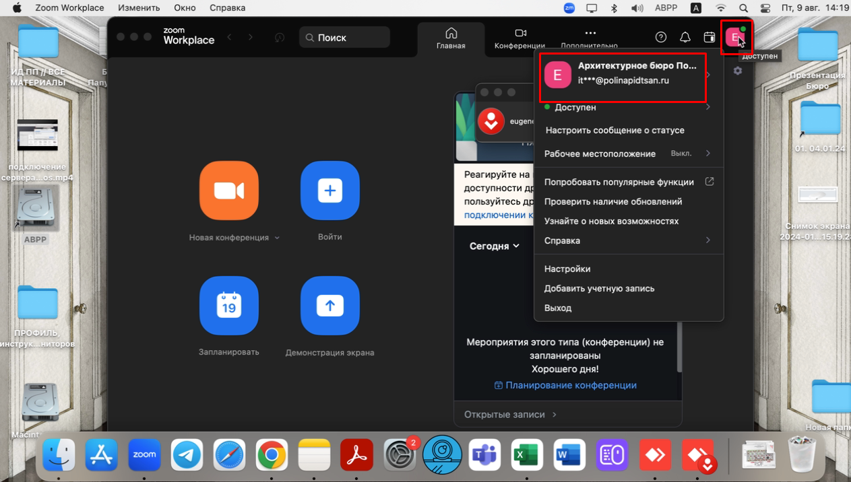Open the profile avatar in top right

click(x=735, y=38)
